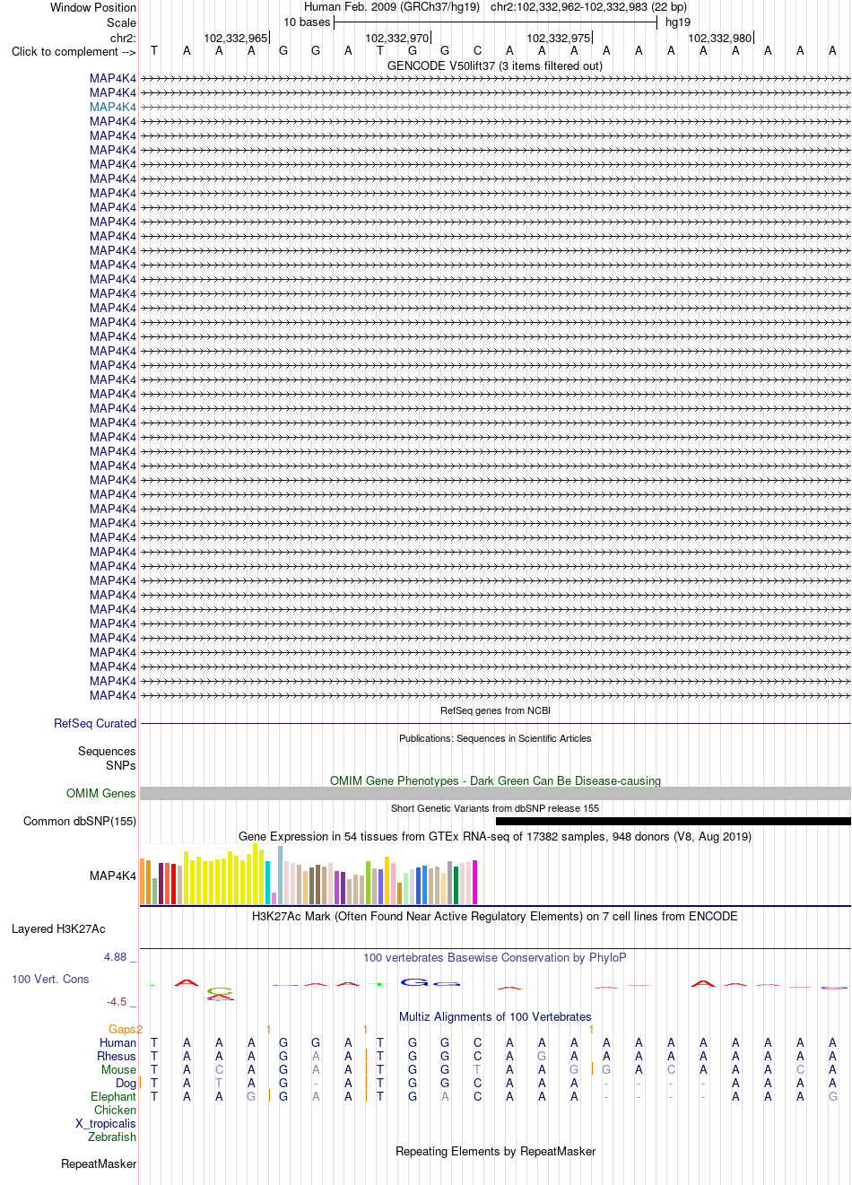The width and height of the screenshot is (852, 1185).
Task: Click coordinate label 102,332,975
Action: pyautogui.click(x=558, y=38)
